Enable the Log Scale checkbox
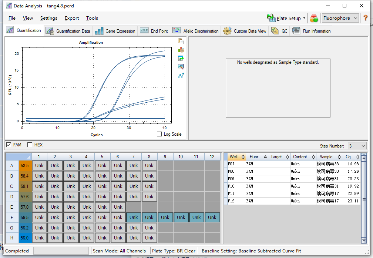The height and width of the screenshot is (258, 373). coord(159,134)
